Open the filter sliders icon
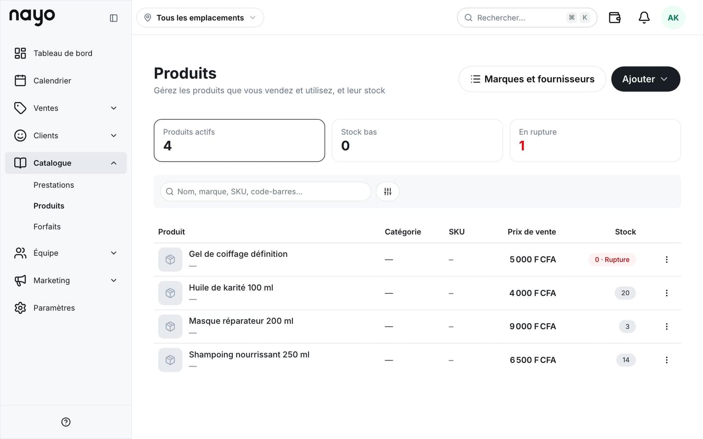 tap(388, 191)
